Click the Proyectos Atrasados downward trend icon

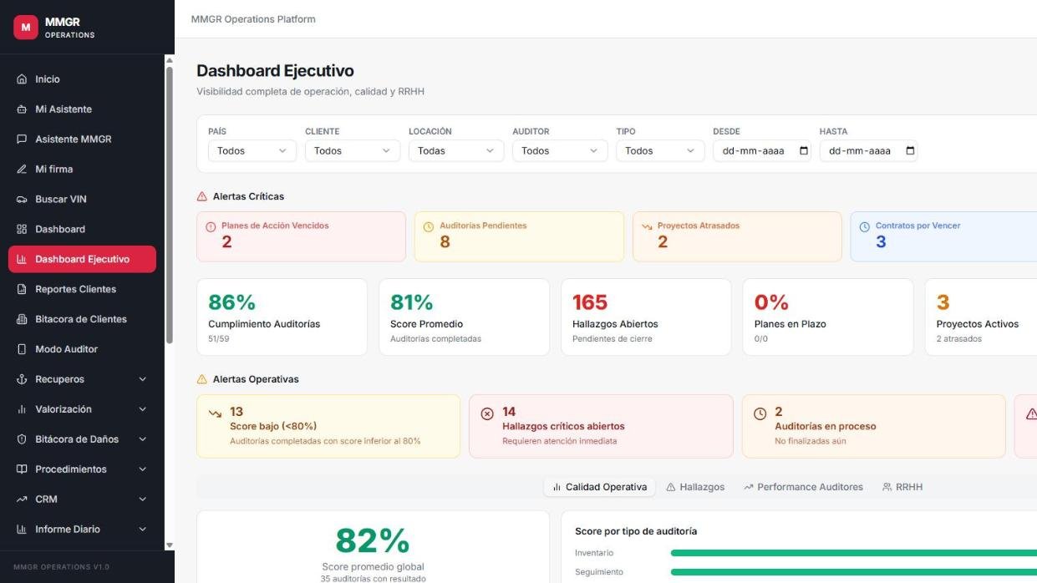[x=647, y=226]
